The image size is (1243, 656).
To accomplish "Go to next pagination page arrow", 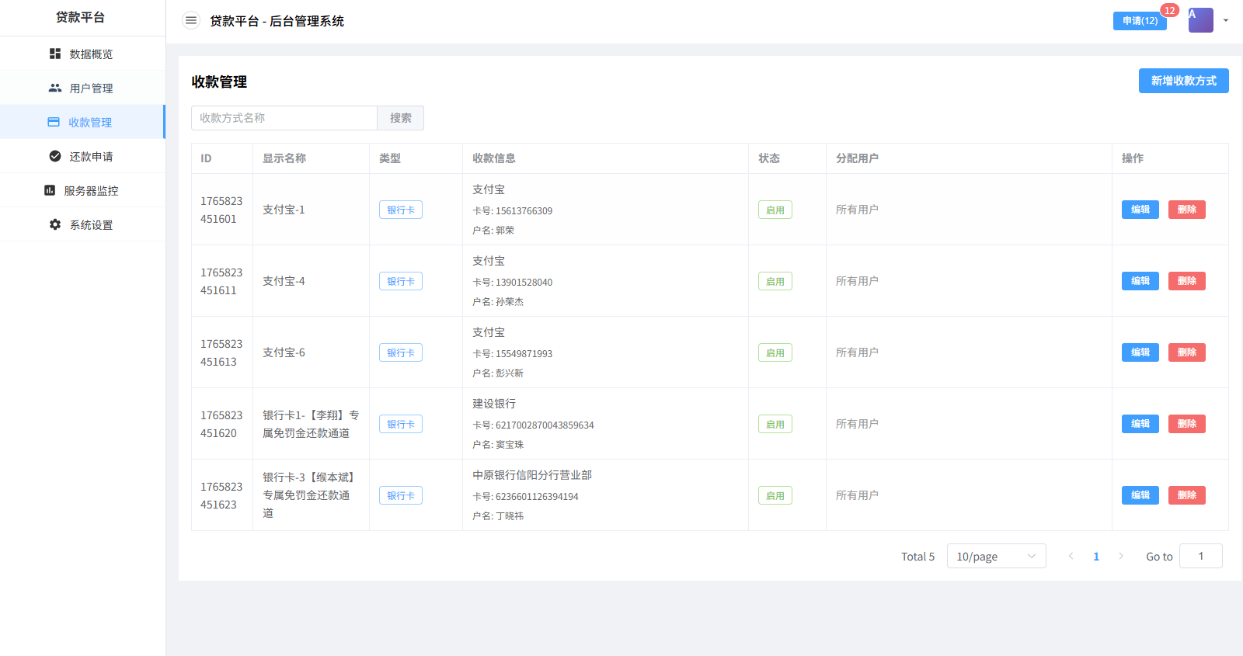I will [1121, 556].
